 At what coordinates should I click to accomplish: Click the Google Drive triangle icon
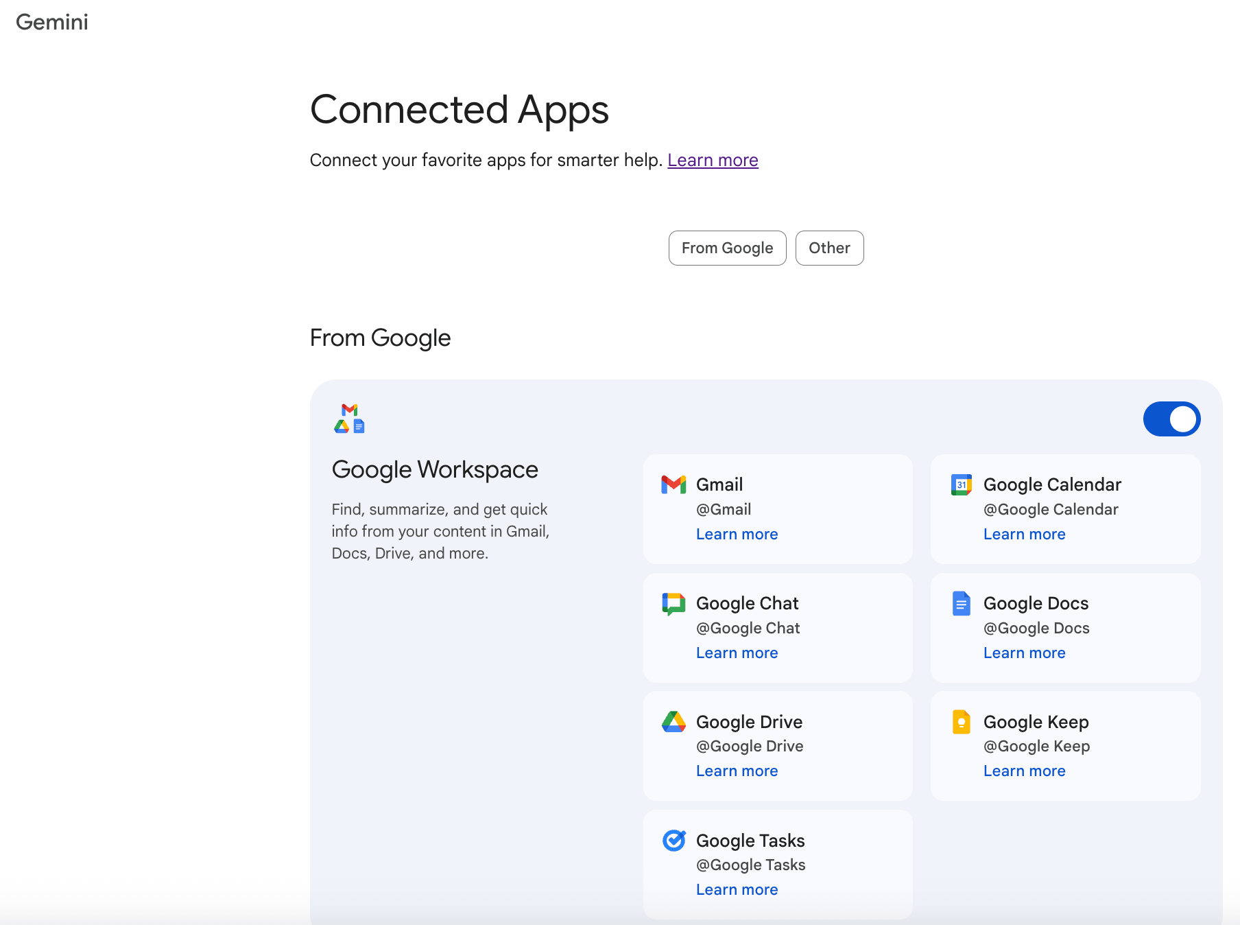click(x=673, y=721)
